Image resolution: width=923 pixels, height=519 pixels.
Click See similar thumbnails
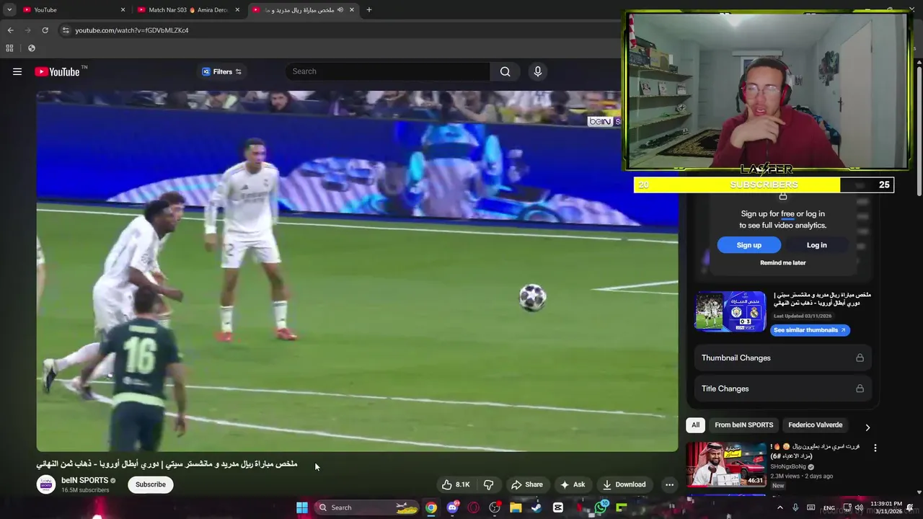(811, 330)
